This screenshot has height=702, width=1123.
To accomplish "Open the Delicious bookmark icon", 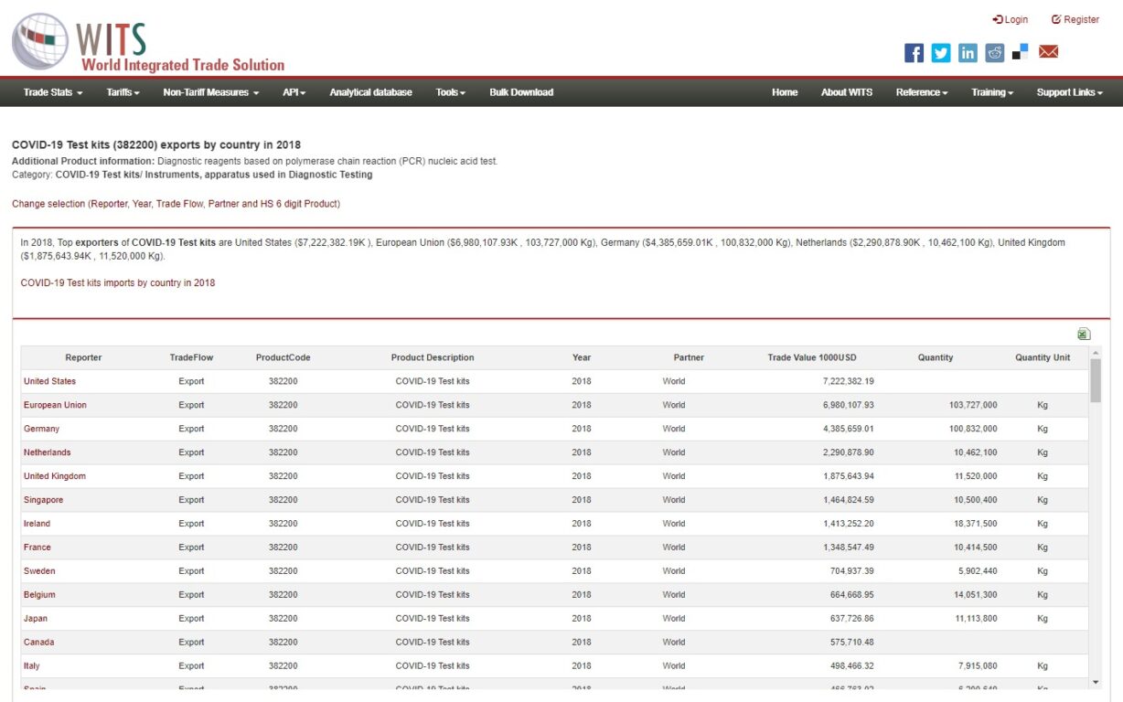I will [x=1021, y=52].
